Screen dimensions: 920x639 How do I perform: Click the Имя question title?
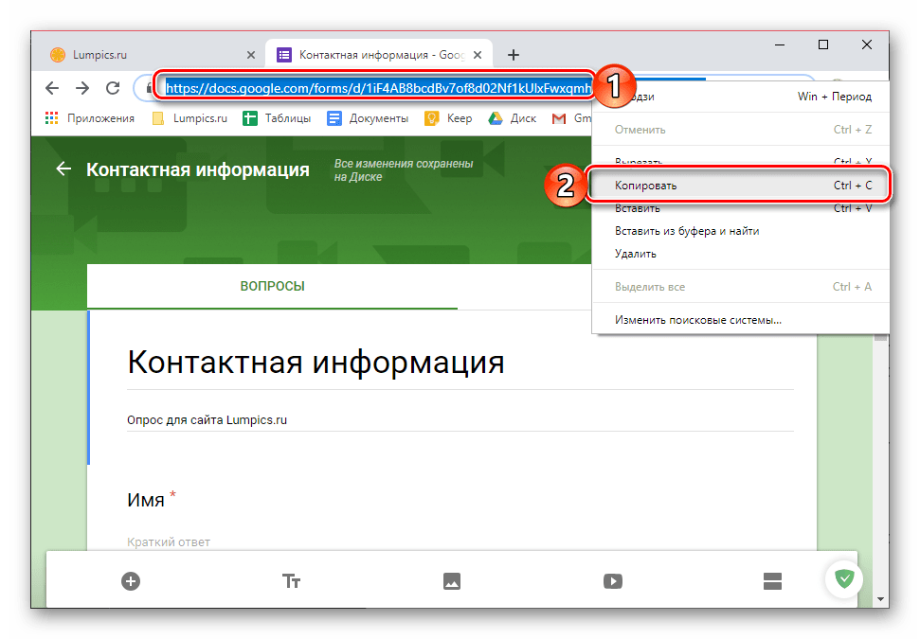coord(146,500)
